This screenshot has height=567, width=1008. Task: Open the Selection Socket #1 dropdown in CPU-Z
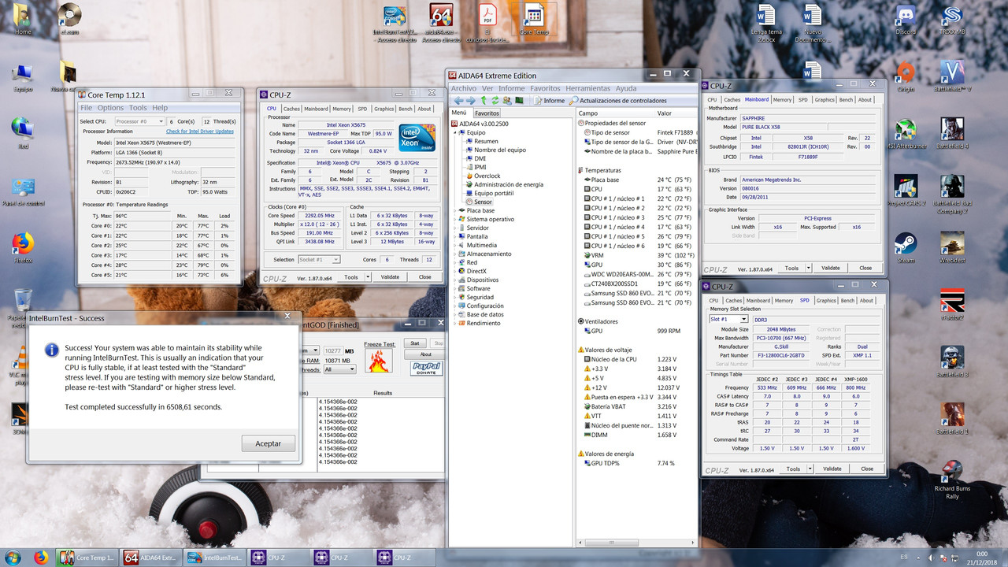319,259
